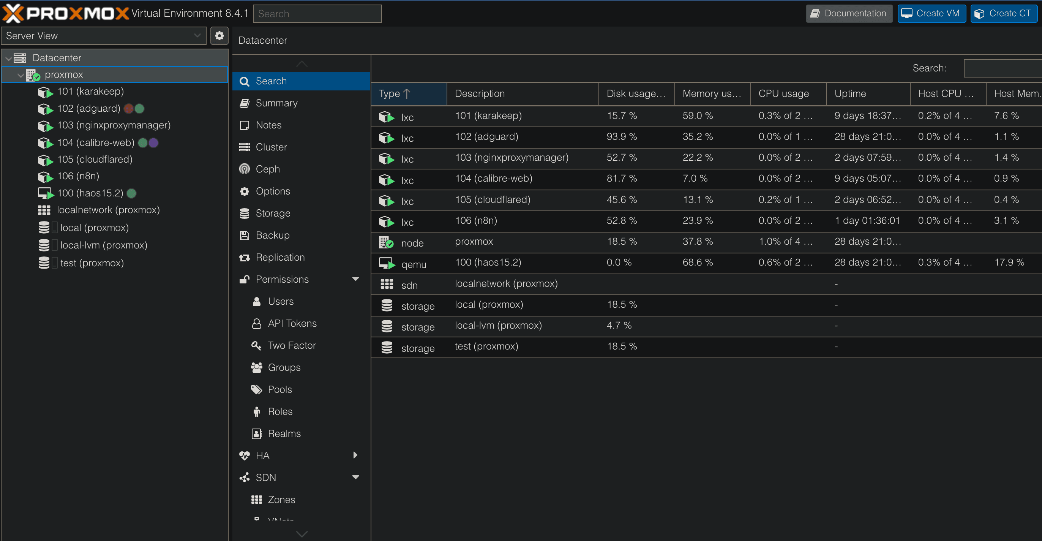1042x541 pixels.
Task: Select localnetwork (proxmox) grid icon in tree
Action: tap(44, 210)
